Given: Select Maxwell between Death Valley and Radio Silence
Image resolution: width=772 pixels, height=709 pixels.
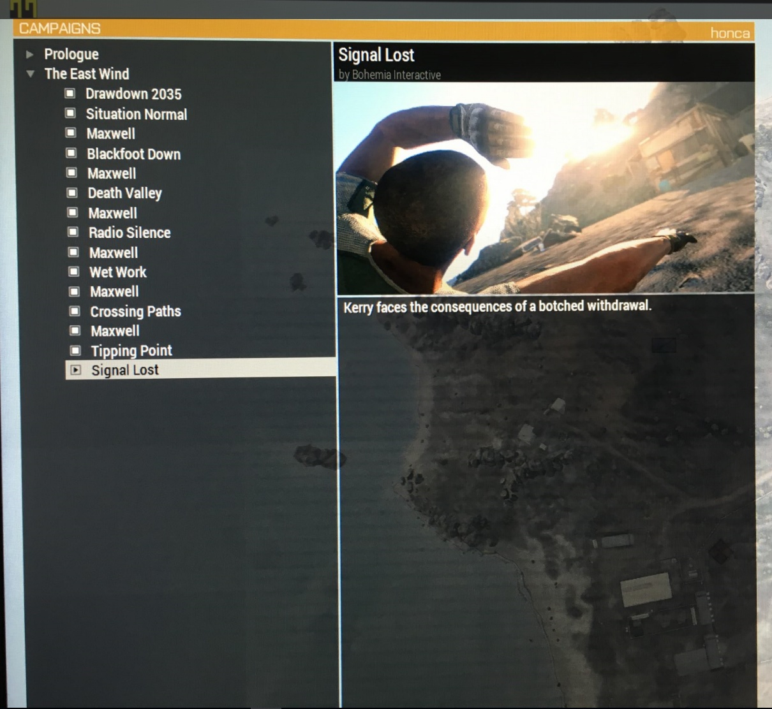Looking at the screenshot, I should pos(113,213).
